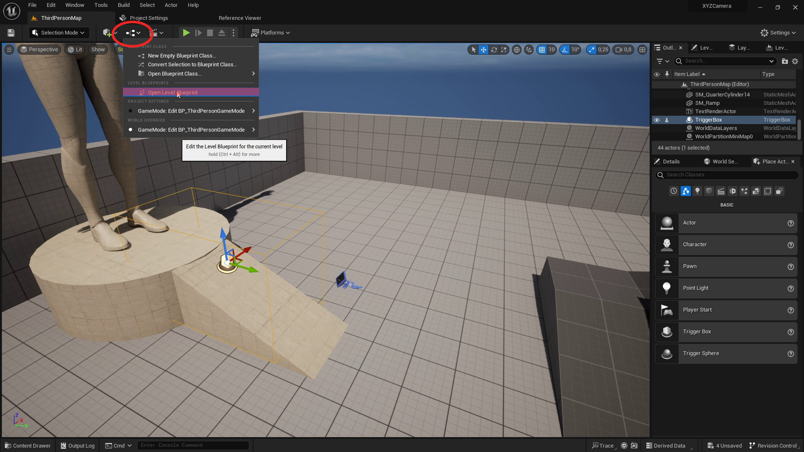
Task: Select Open Level Blueprint option
Action: pos(172,92)
